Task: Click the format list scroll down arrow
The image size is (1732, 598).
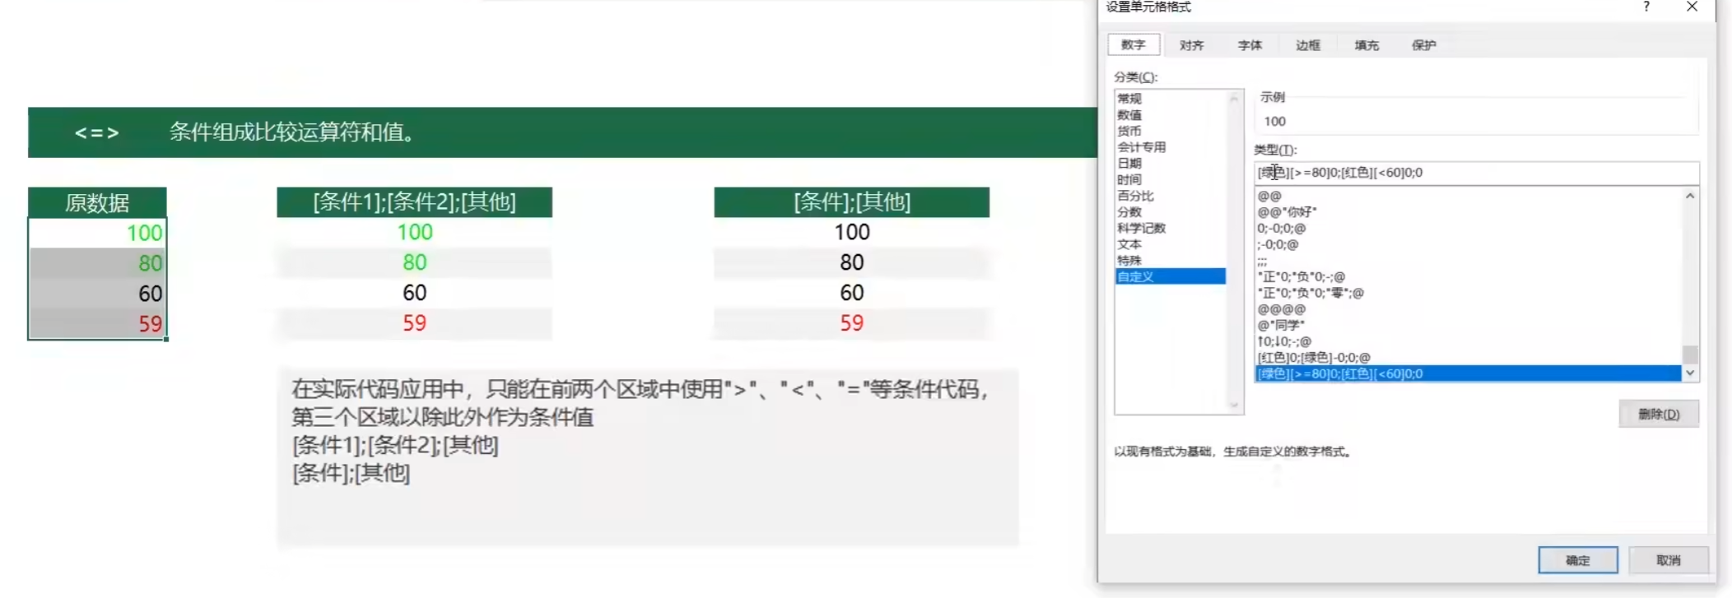Action: (x=1689, y=373)
